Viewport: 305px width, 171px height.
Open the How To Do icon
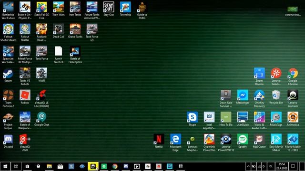[x=226, y=119]
